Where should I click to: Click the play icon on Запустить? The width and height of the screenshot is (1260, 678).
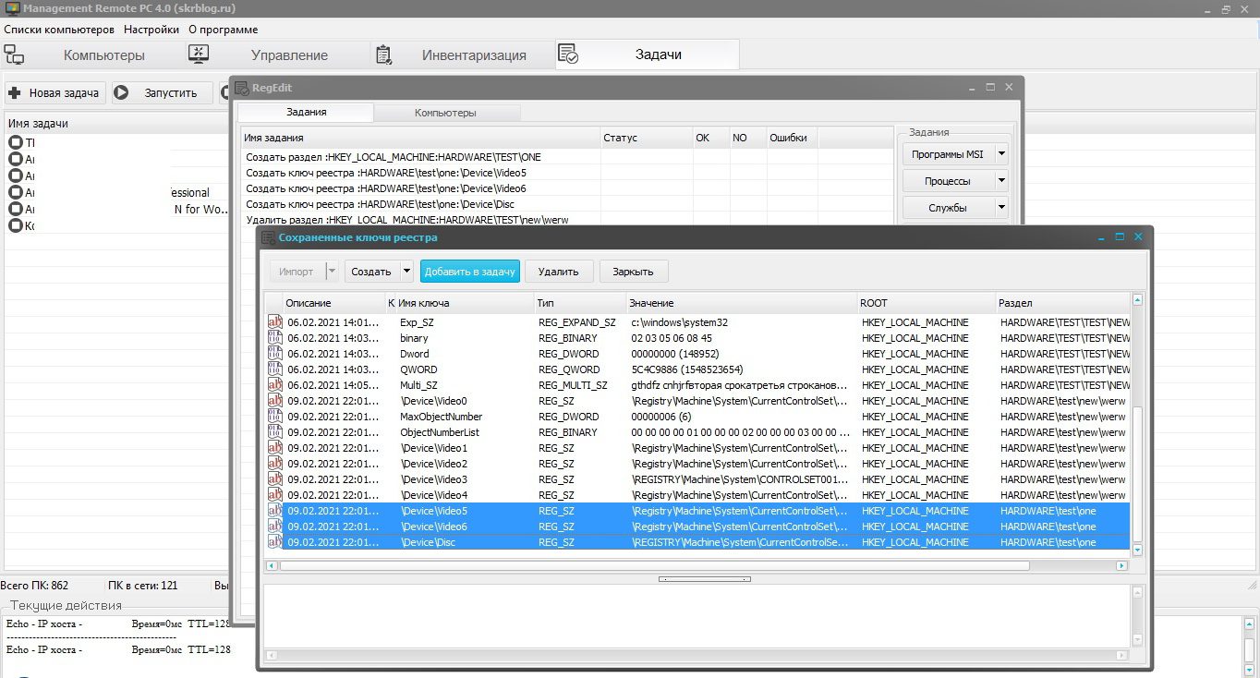121,92
